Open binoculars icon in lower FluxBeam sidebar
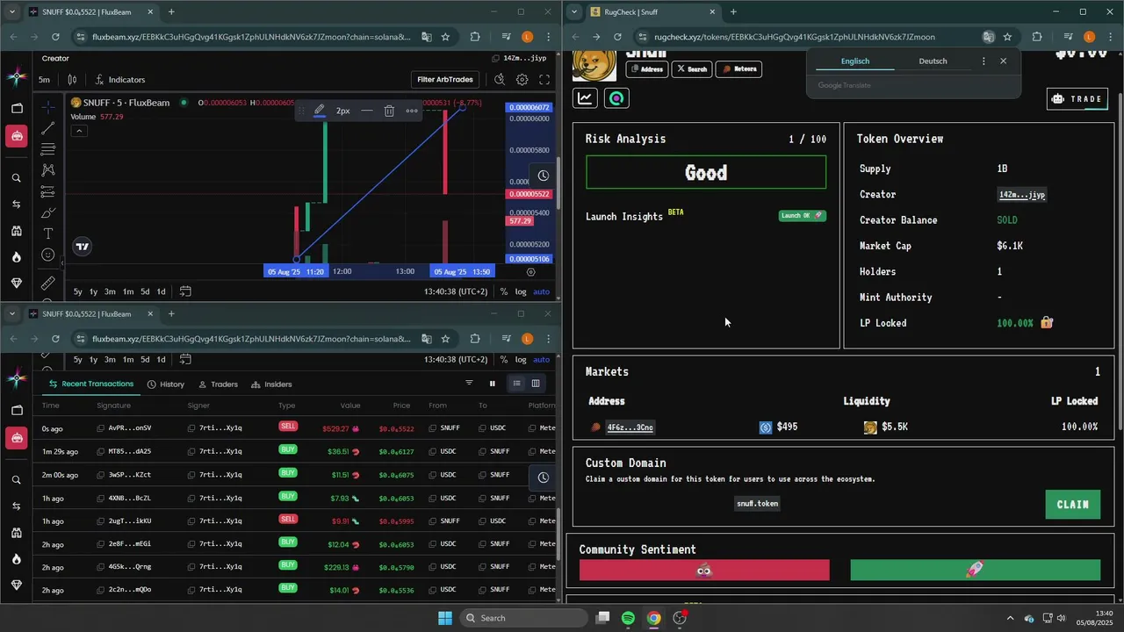This screenshot has height=632, width=1124. click(17, 533)
